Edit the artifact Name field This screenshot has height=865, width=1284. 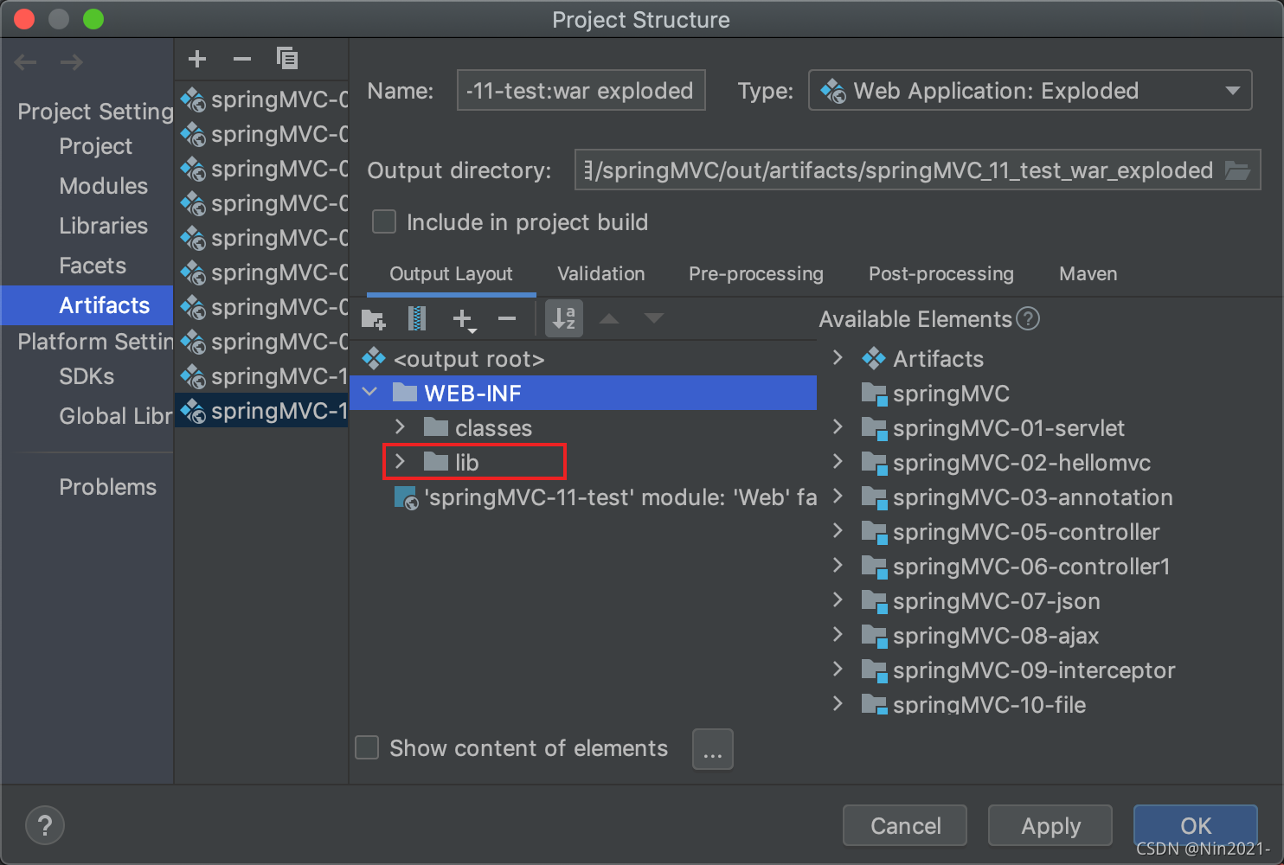point(581,91)
